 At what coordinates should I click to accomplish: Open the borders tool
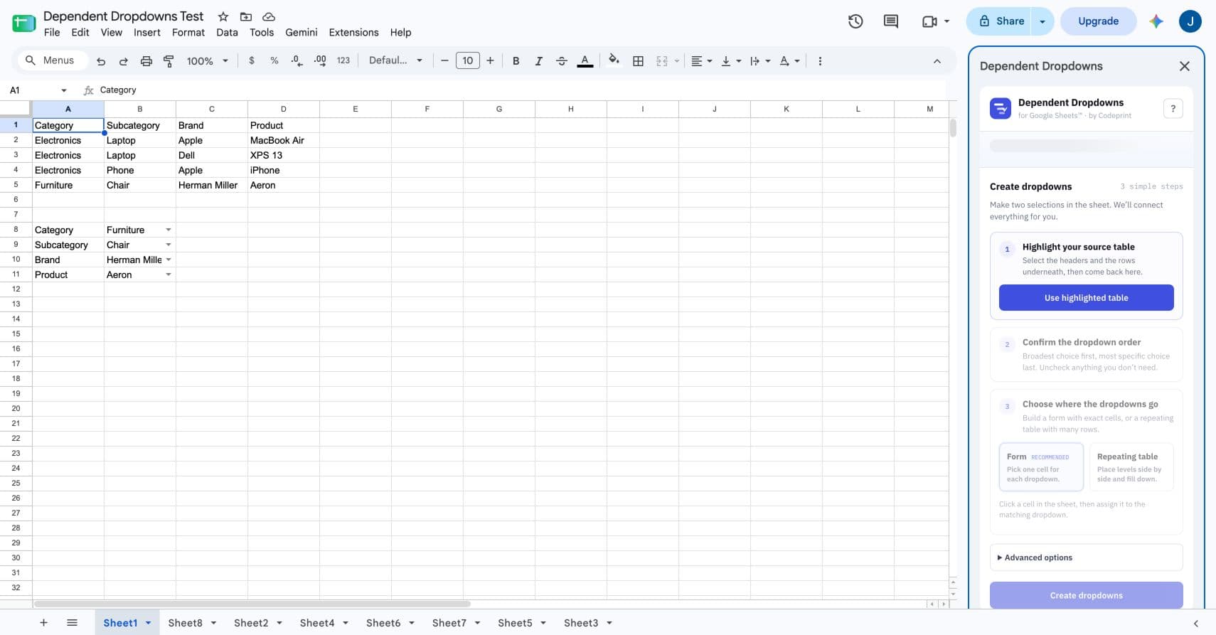(x=639, y=61)
